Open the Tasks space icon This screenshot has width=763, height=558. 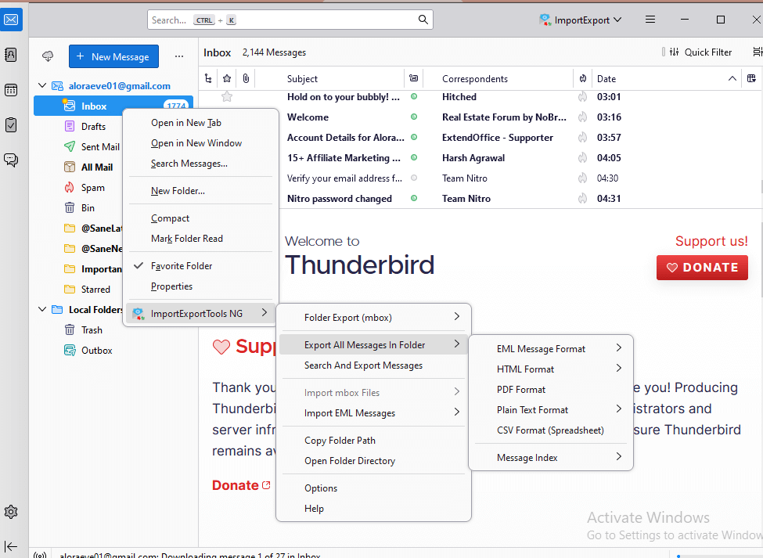[x=11, y=125]
